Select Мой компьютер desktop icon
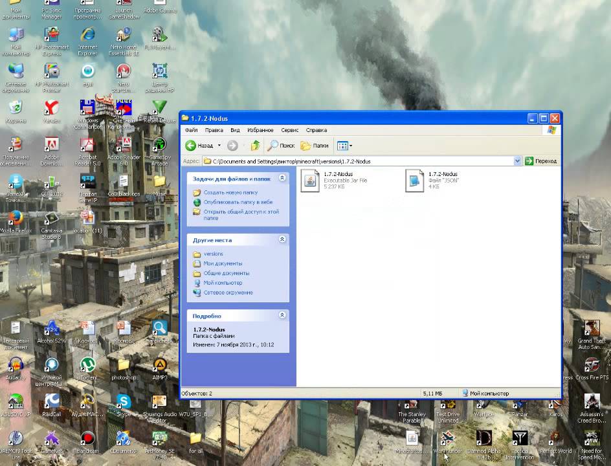 16,42
